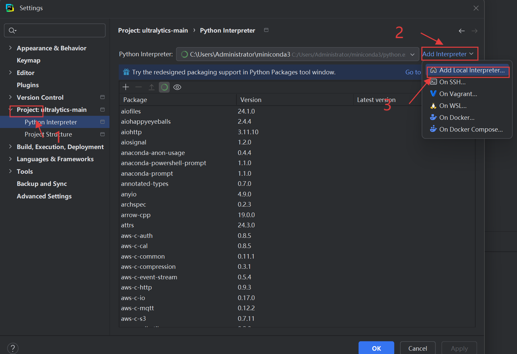Open Advanced Settings
This screenshot has width=517, height=354.
(x=44, y=196)
